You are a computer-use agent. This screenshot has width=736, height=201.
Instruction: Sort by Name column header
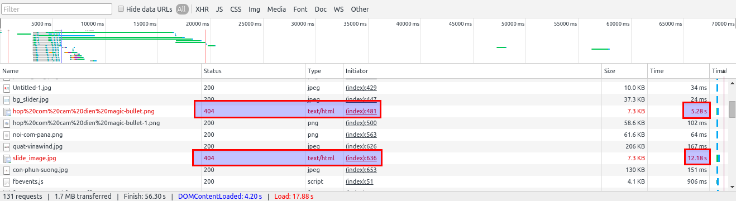101,71
